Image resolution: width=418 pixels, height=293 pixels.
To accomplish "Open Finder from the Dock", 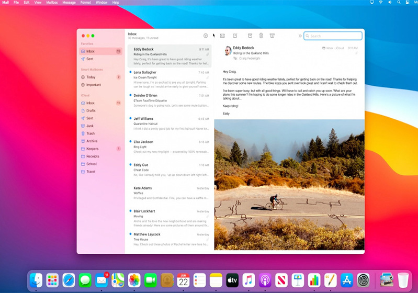I will coord(36,280).
